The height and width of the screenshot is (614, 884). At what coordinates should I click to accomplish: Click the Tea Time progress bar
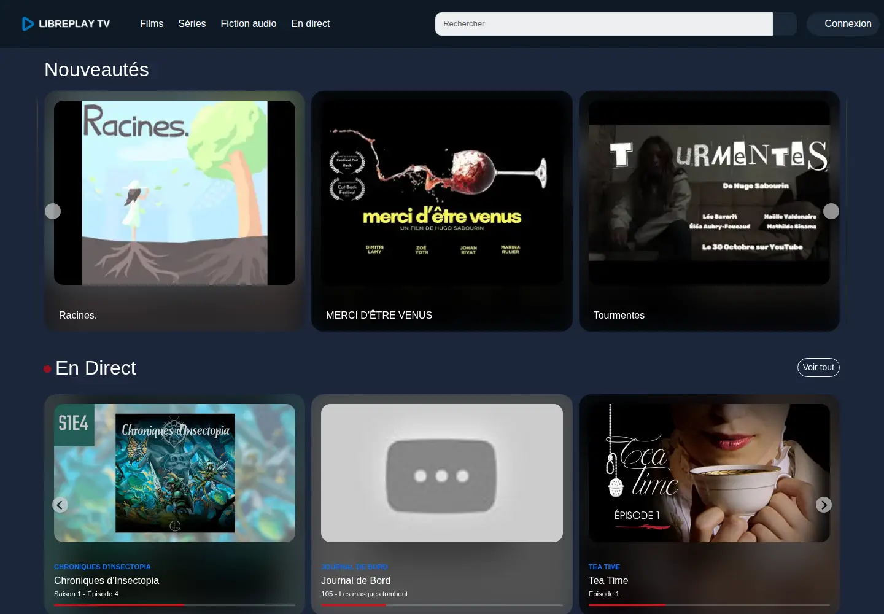[x=709, y=605]
